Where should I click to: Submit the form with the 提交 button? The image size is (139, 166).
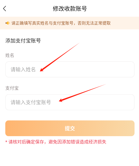tap(70, 128)
